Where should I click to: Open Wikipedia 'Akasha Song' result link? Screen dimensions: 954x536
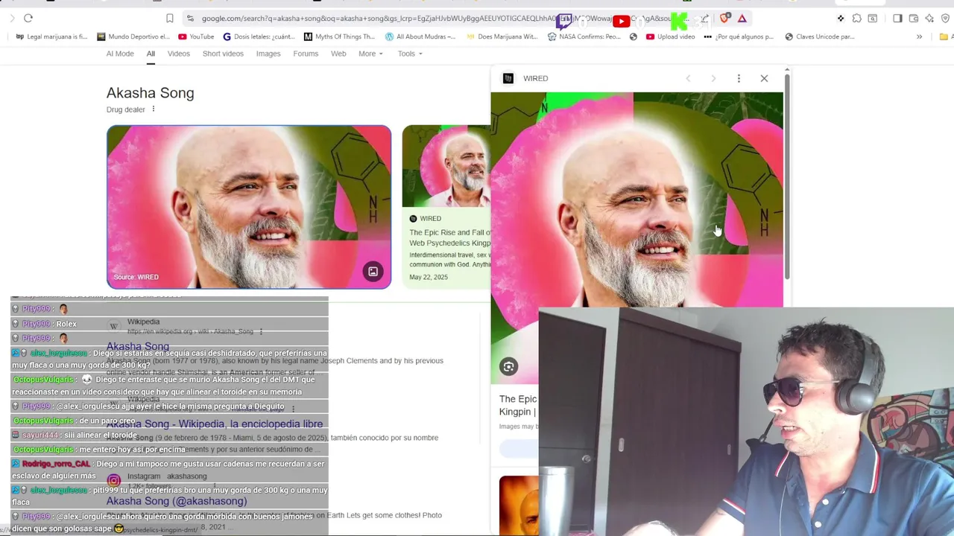(138, 346)
